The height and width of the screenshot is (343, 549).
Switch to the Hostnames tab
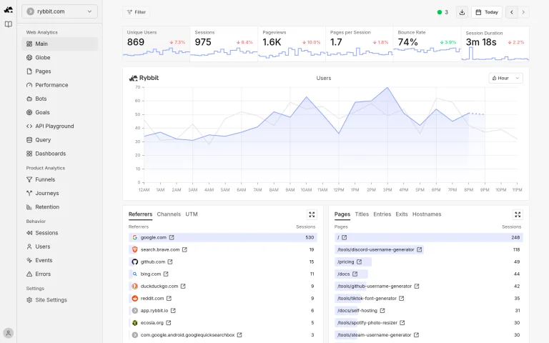coord(427,214)
